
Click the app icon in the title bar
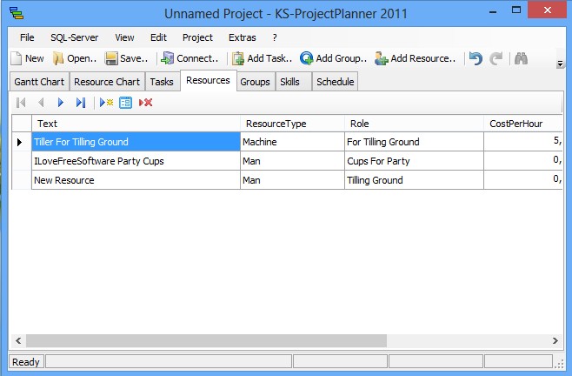tap(17, 14)
